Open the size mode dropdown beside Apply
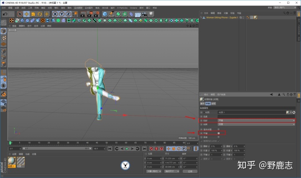301x178 pixels. 172,171
